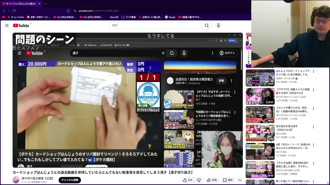The height and width of the screenshot is (185, 330).
Task: Open title 昔の自分を見る凛子【2025/12/23】
Action: 287,128
